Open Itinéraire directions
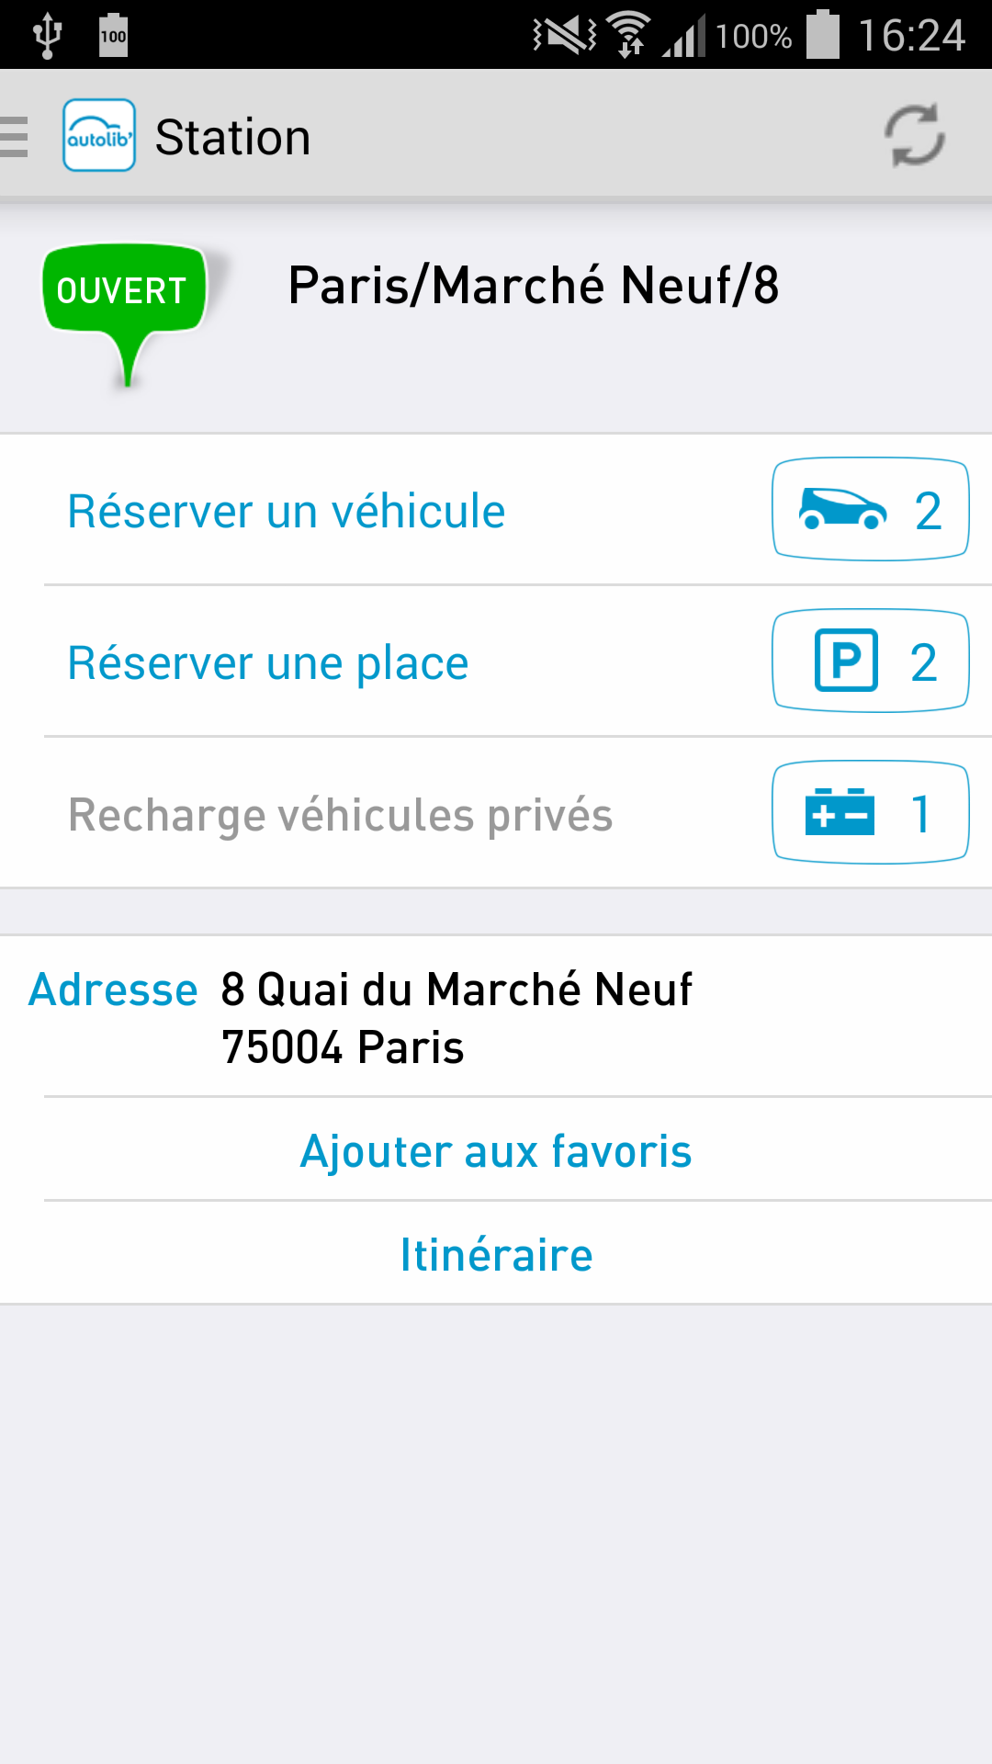 pyautogui.click(x=496, y=1254)
